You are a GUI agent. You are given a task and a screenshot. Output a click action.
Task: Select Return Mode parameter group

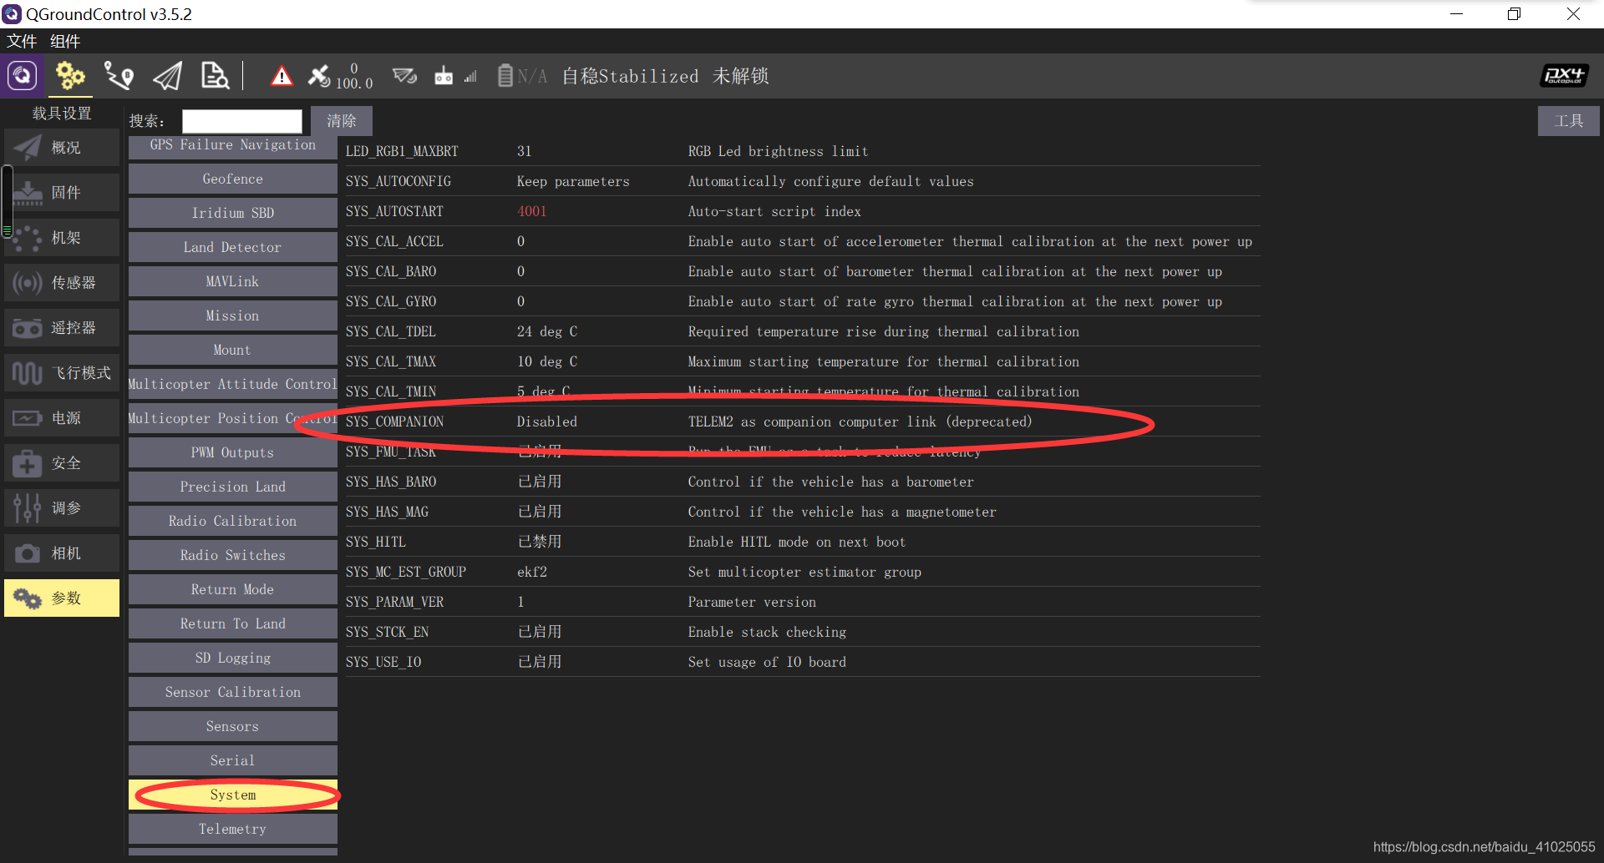point(233,589)
